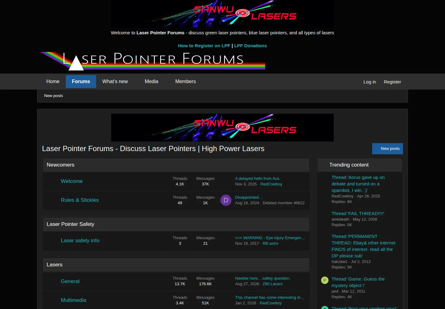Select the Forums nav tab
The image size is (445, 309).
pos(81,82)
